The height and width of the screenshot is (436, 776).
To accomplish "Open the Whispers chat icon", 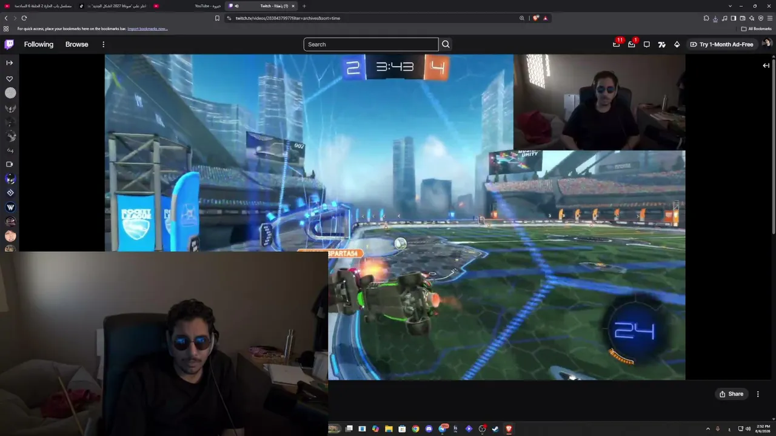I will [x=647, y=44].
